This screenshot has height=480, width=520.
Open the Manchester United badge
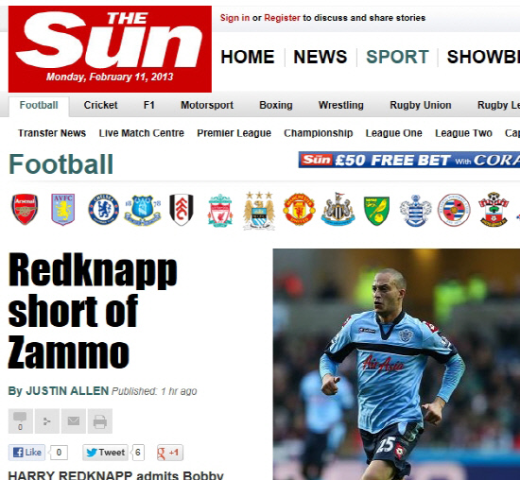coord(299,210)
